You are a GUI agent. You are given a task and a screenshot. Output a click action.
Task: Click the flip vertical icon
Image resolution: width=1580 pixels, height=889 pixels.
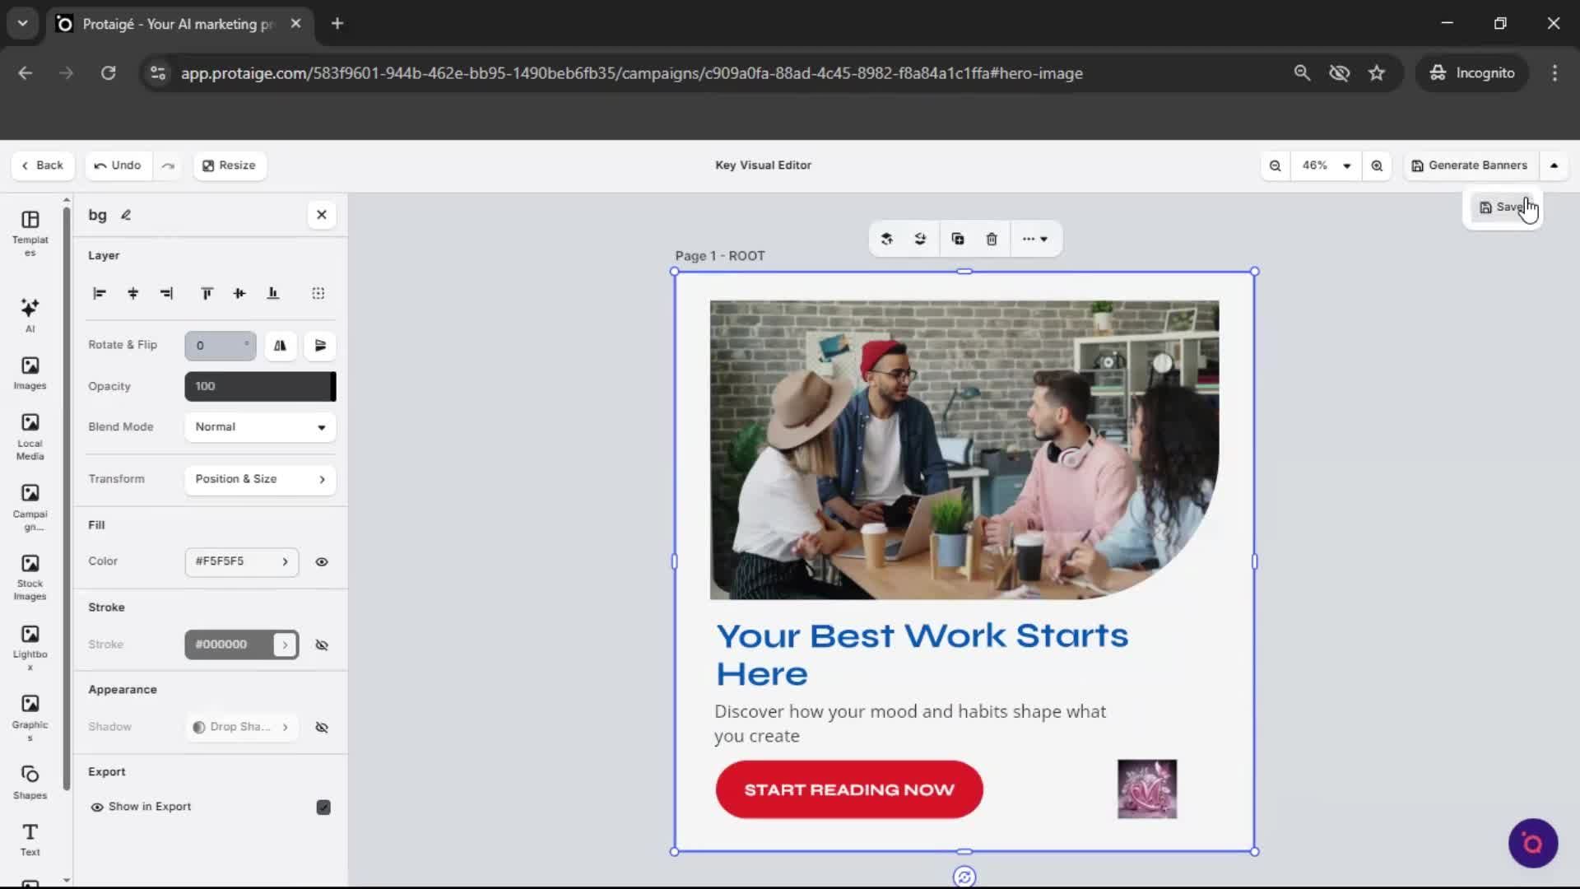tap(320, 346)
